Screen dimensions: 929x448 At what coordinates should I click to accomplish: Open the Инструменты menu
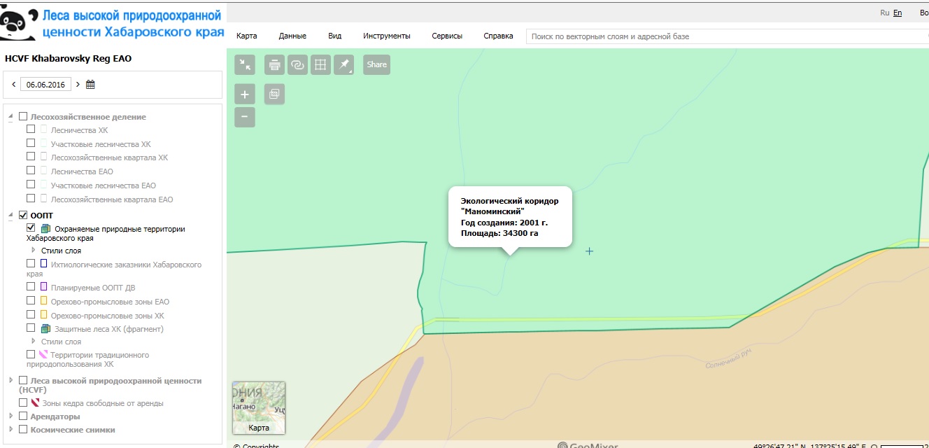point(386,36)
